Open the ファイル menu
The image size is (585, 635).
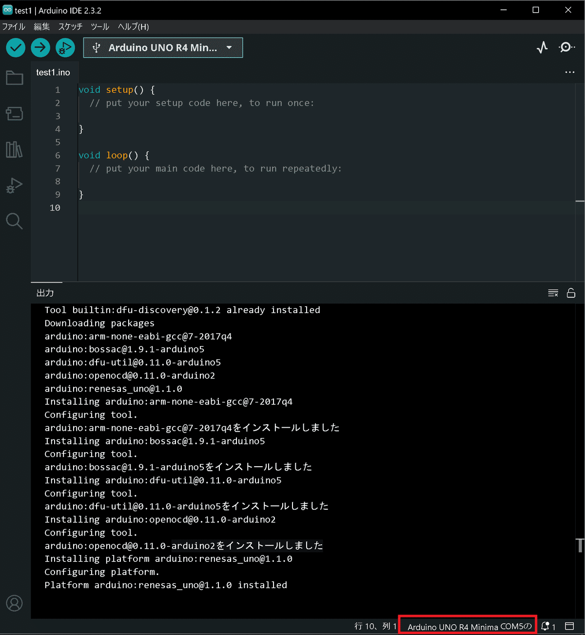(x=14, y=27)
